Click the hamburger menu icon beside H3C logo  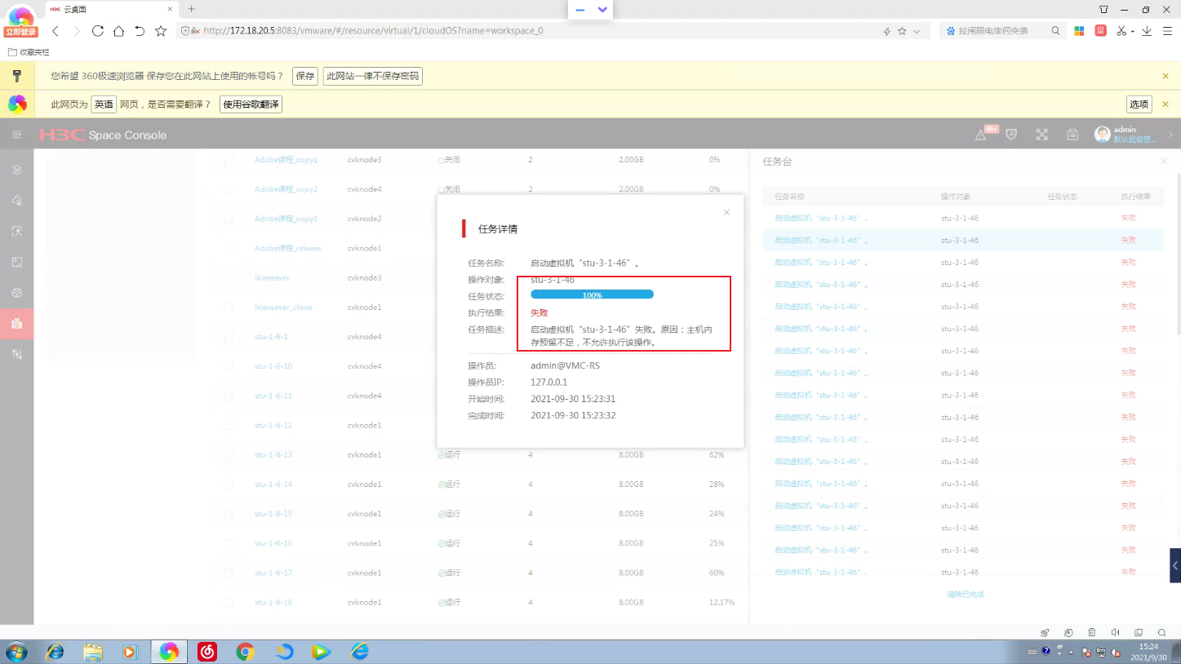click(16, 135)
